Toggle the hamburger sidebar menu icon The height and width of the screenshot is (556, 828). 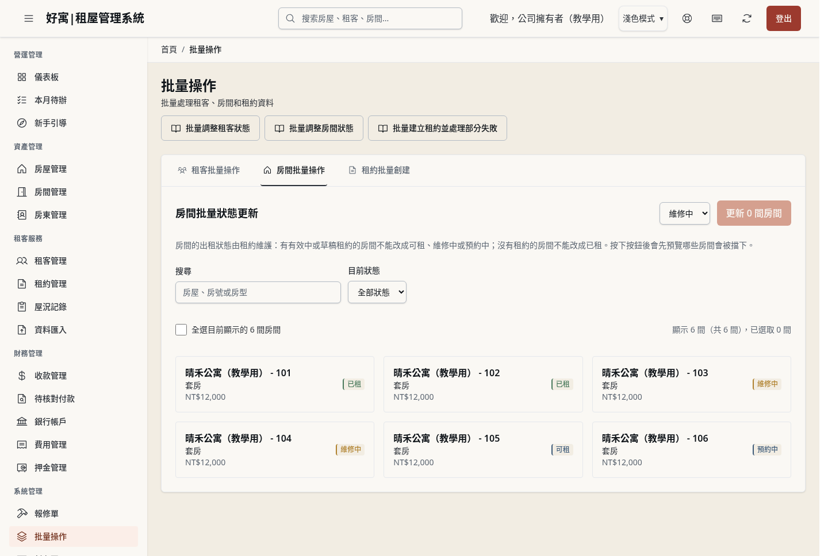point(29,18)
